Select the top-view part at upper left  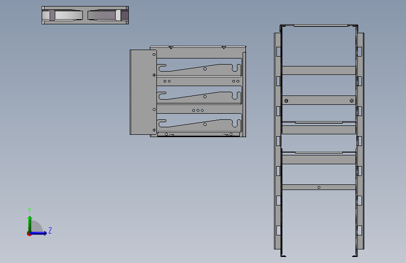[85, 15]
